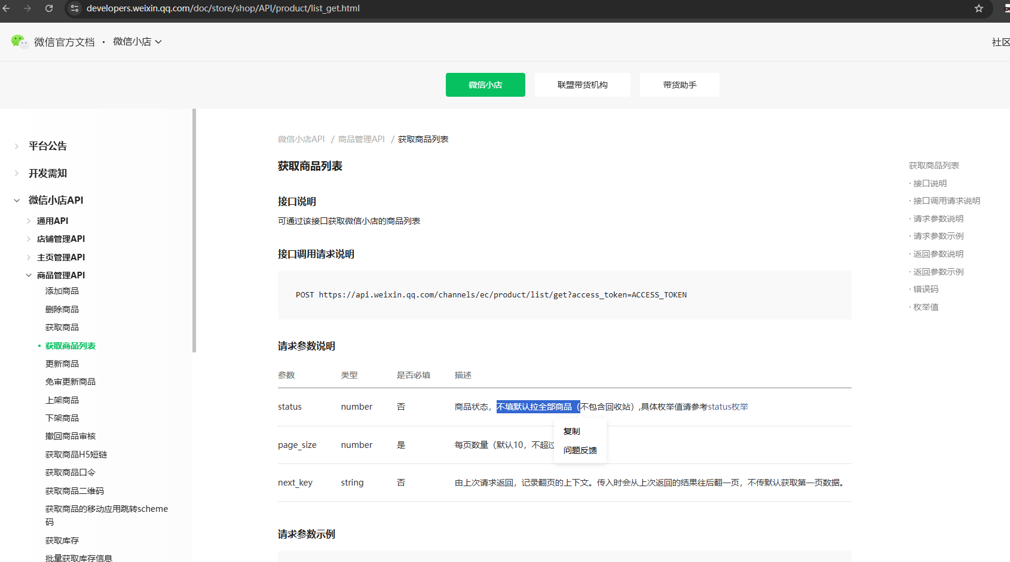Open the 撤回商品审核 doc page
Image resolution: width=1010 pixels, height=562 pixels.
(71, 437)
